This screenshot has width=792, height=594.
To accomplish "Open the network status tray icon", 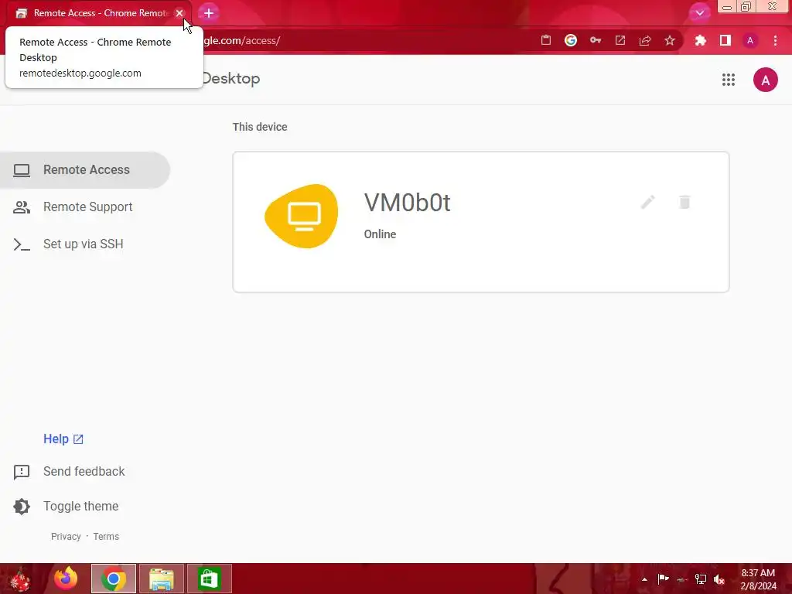I will coord(701,579).
